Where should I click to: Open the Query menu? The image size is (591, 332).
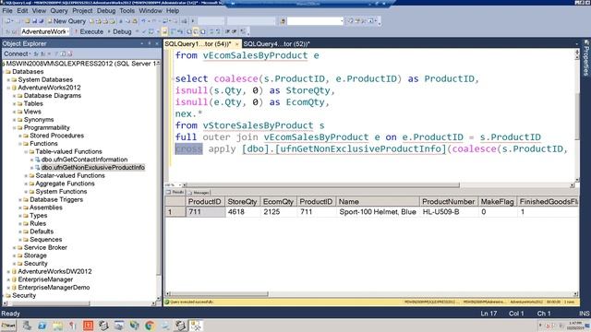(x=59, y=10)
